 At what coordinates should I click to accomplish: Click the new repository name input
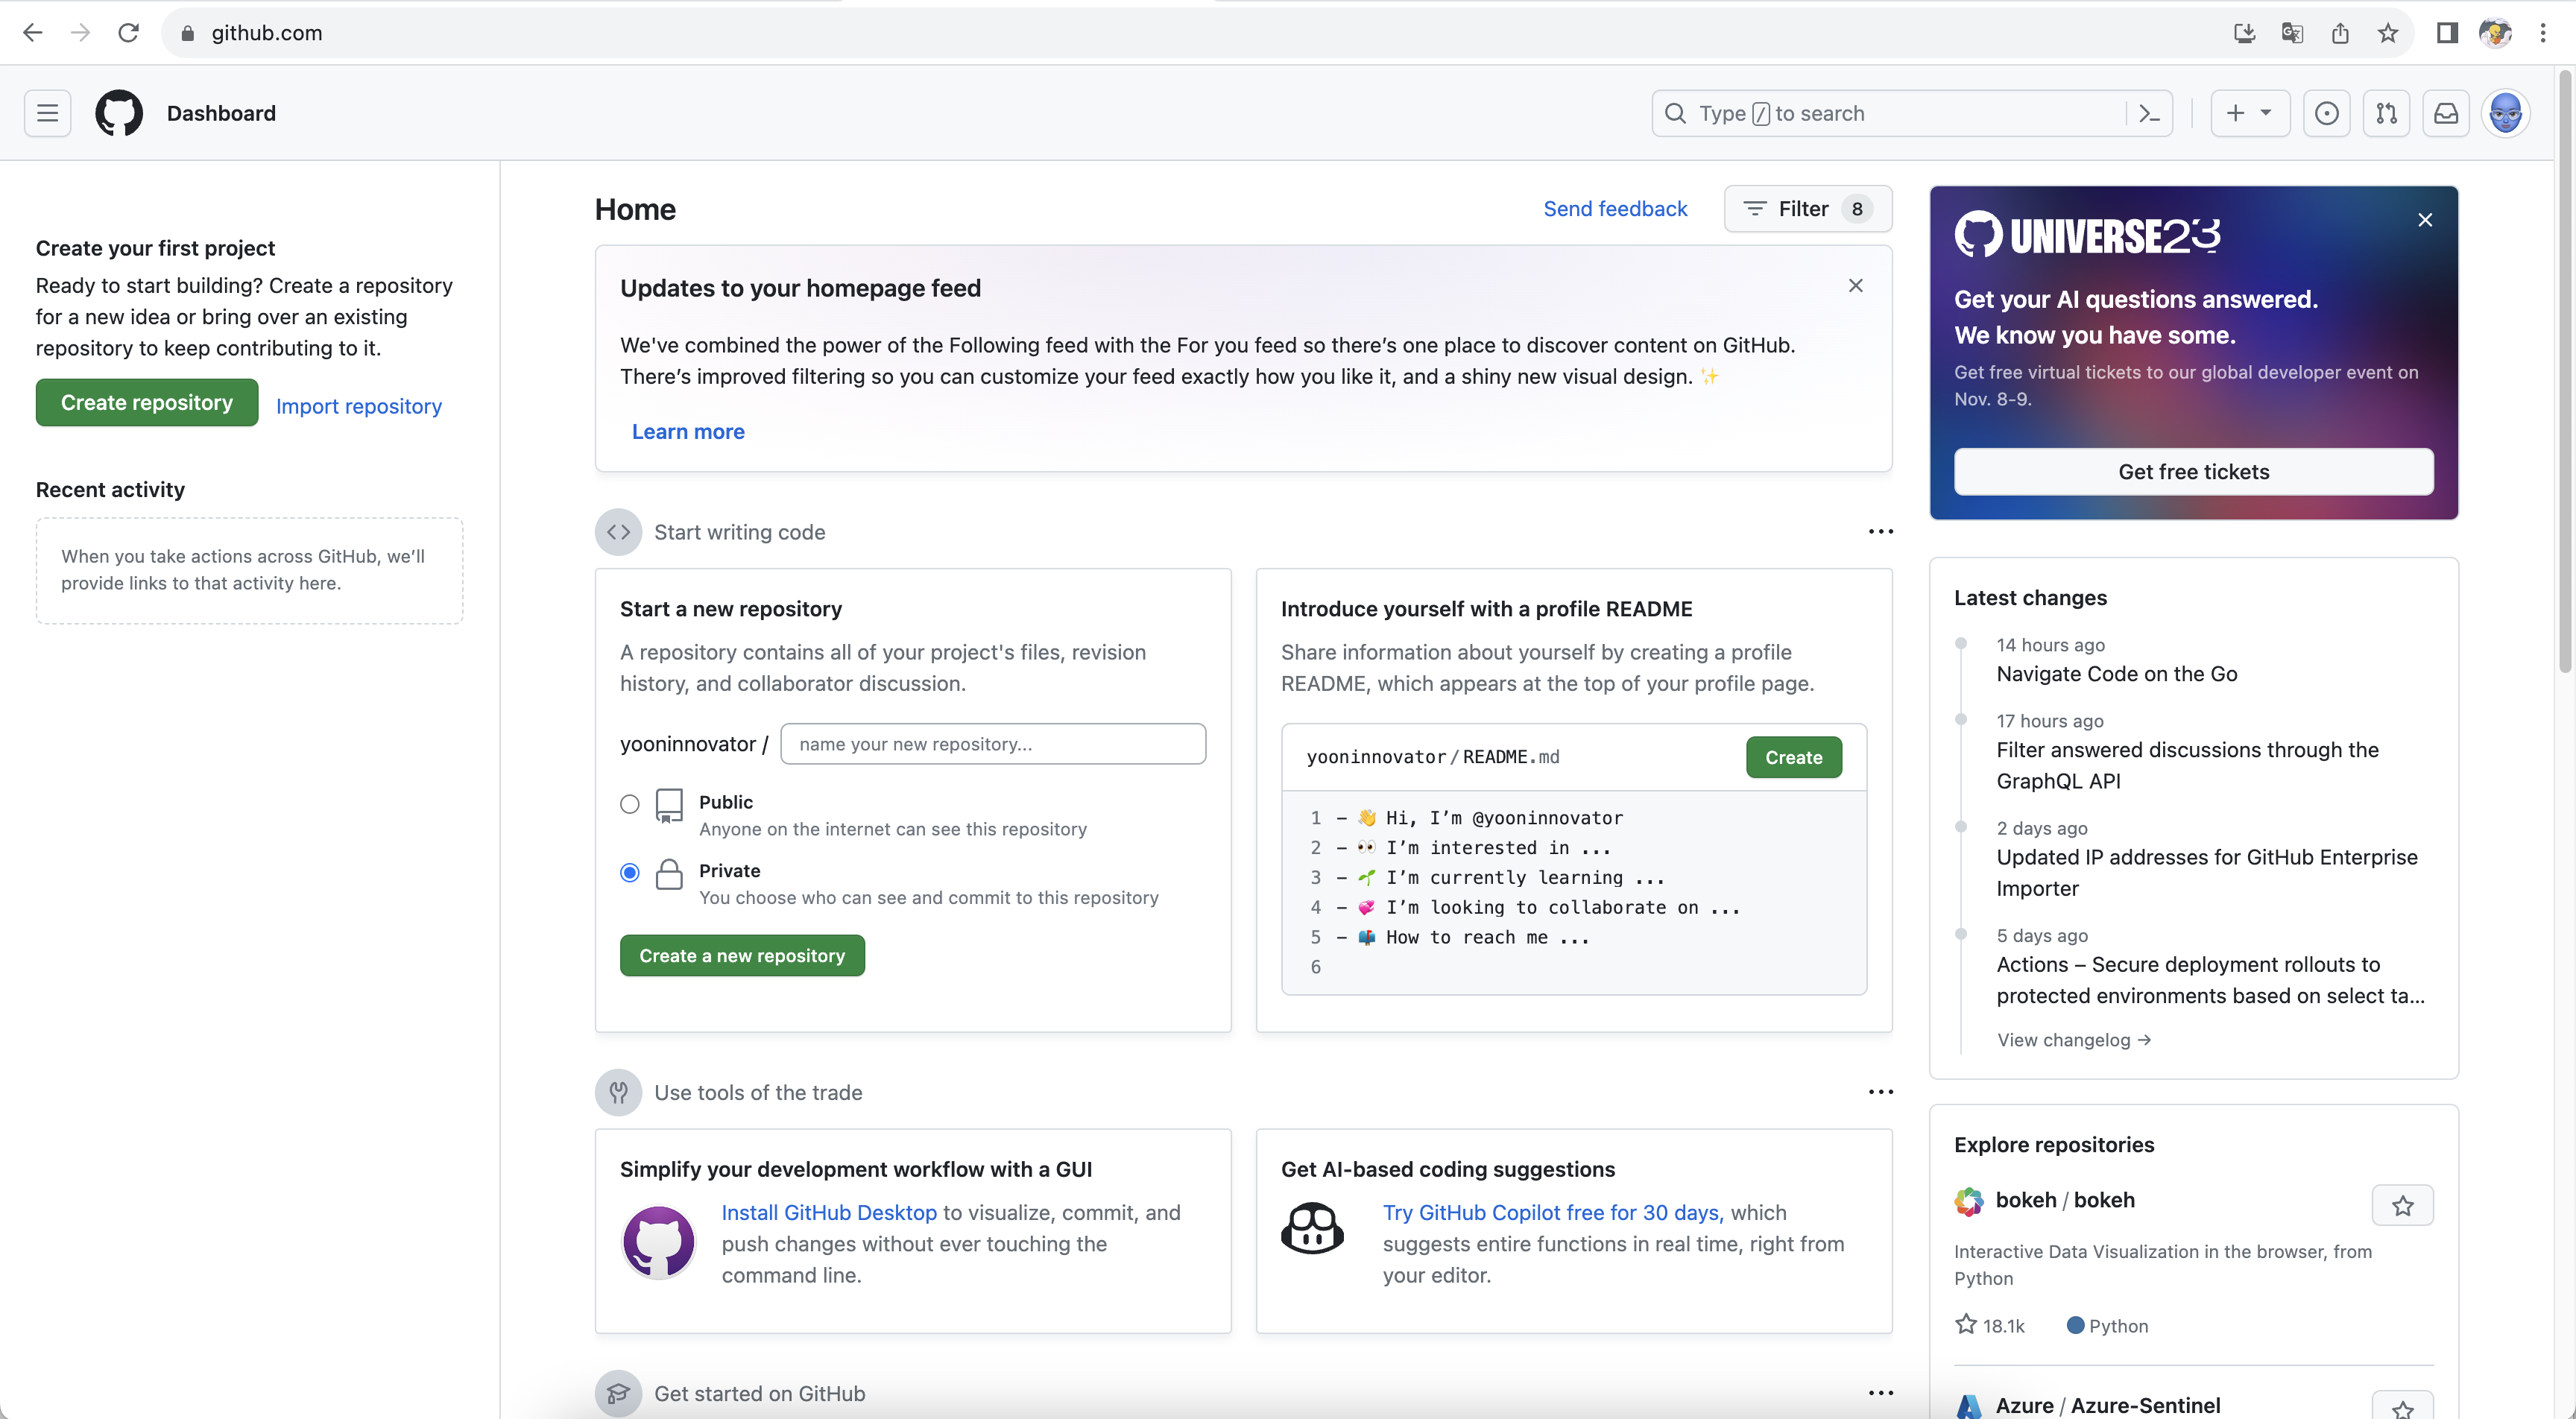click(993, 744)
